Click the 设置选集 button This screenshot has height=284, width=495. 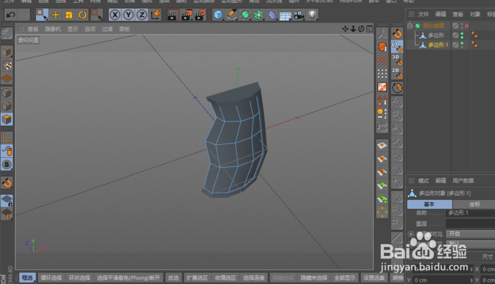pos(374,278)
